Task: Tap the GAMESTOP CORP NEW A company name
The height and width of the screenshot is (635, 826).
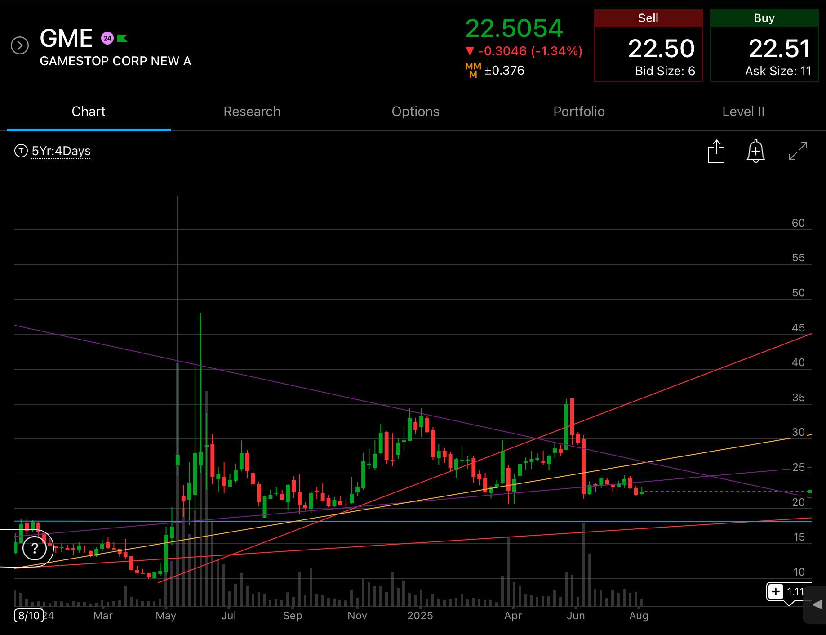Action: tap(115, 61)
